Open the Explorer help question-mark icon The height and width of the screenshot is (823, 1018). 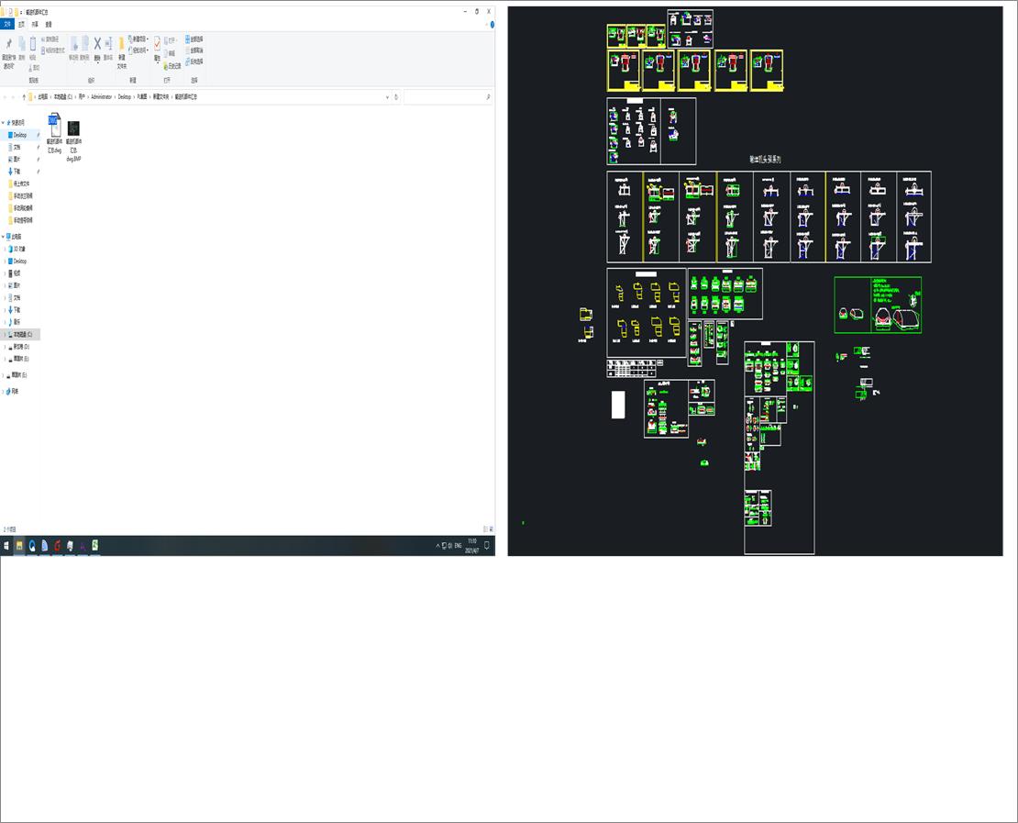coord(492,25)
